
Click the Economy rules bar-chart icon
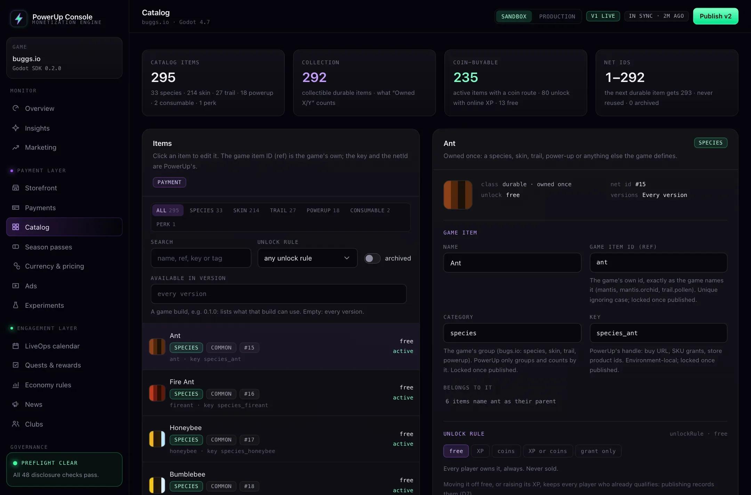tap(16, 385)
